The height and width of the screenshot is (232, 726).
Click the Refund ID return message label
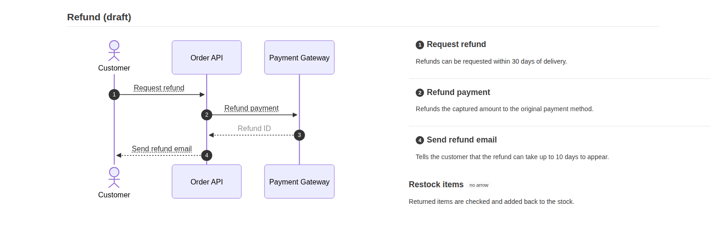[x=254, y=128]
